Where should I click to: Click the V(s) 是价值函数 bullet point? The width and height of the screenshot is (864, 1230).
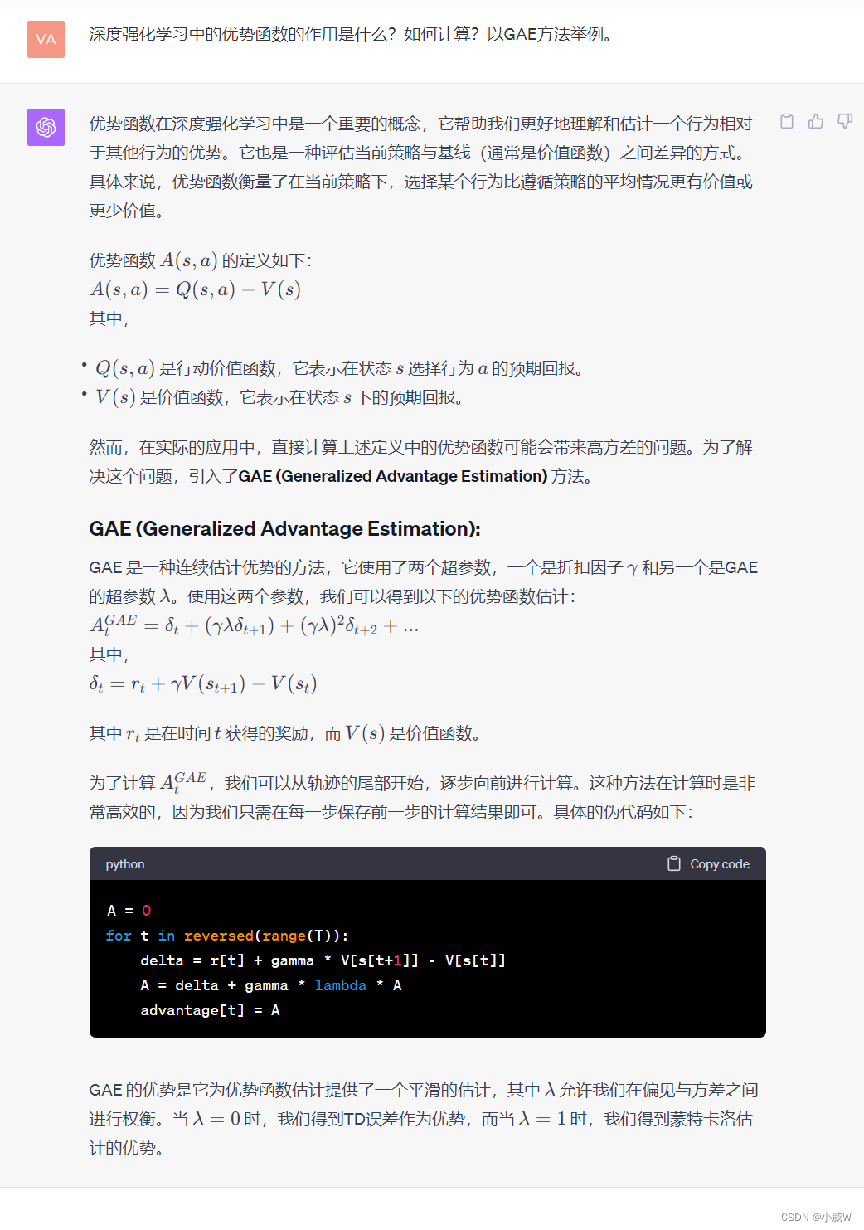coord(279,397)
